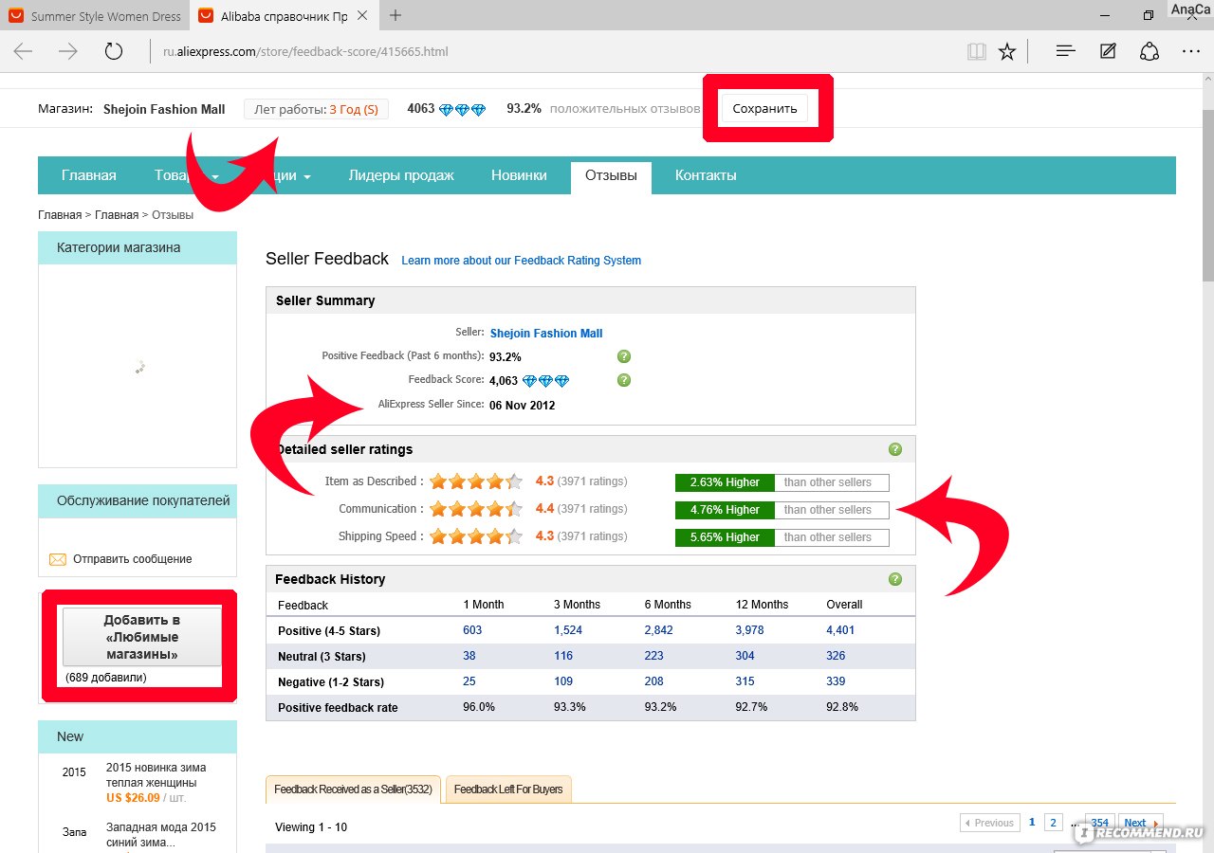Open 3 Months positive count 1,524
Viewport: 1214px width, 853px height.
tap(568, 630)
